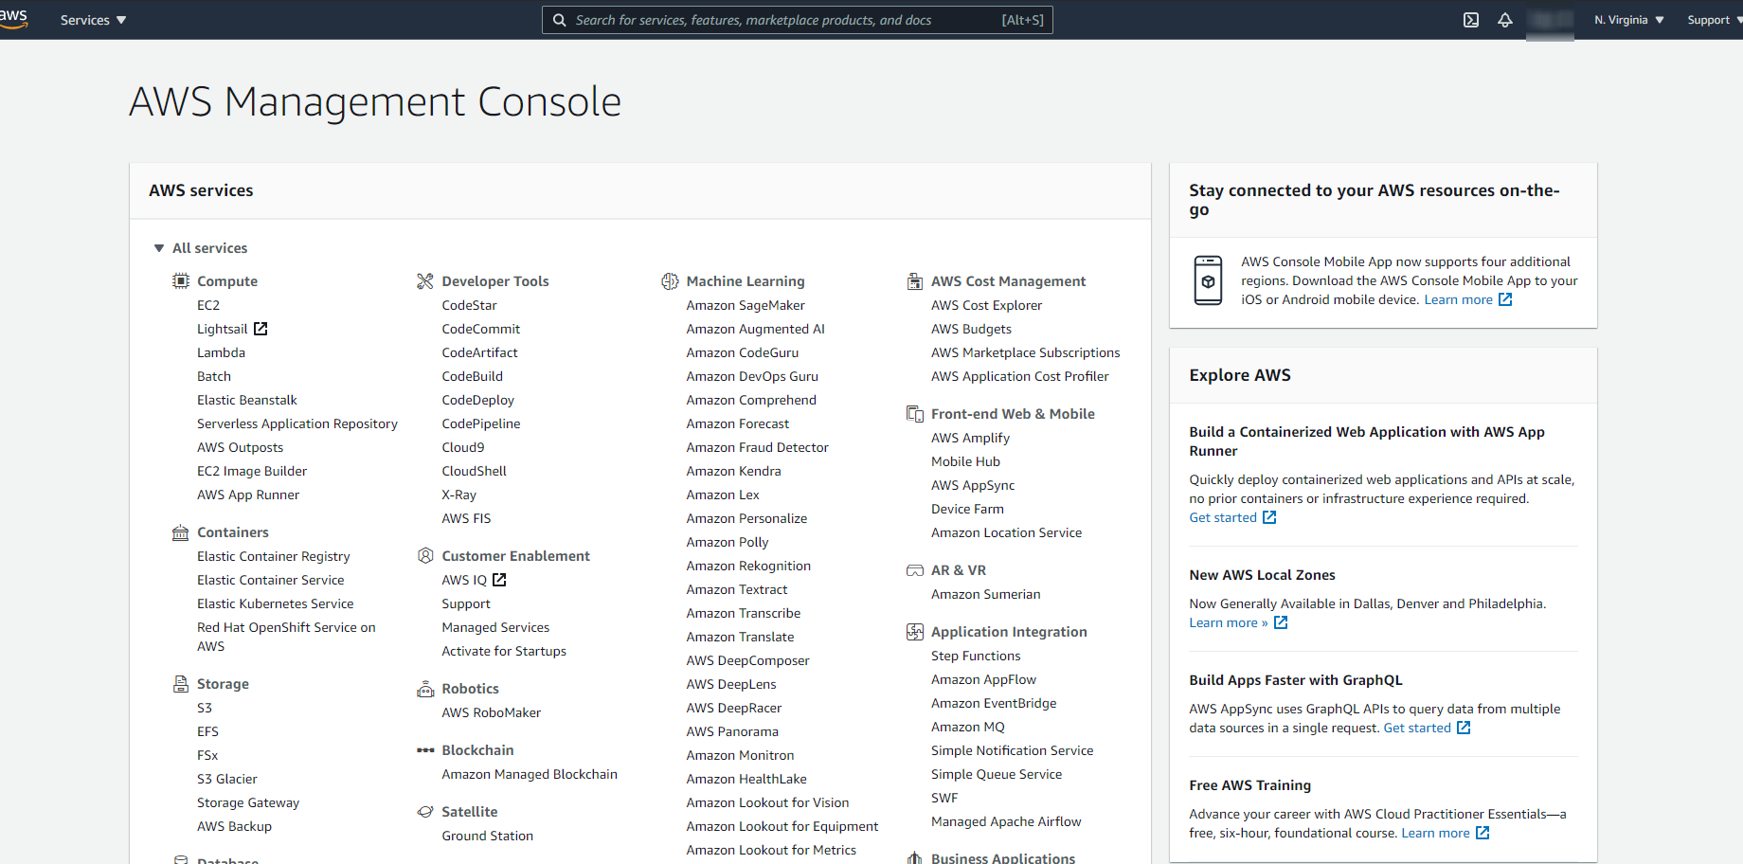Open the Support dropdown
This screenshot has width=1743, height=864.
point(1710,19)
